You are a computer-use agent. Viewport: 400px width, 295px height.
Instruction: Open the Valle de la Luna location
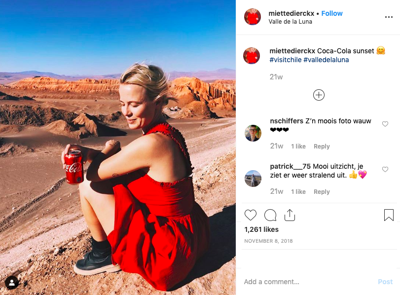click(x=291, y=22)
